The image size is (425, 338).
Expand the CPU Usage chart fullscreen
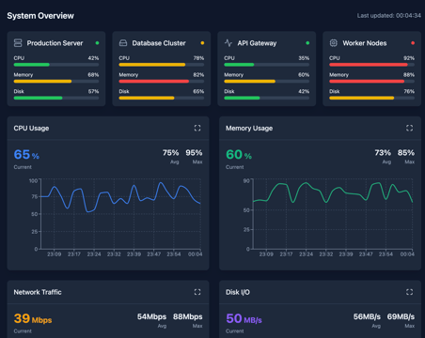tap(197, 128)
